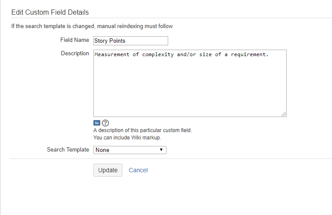Click the Search Template label

68,150
